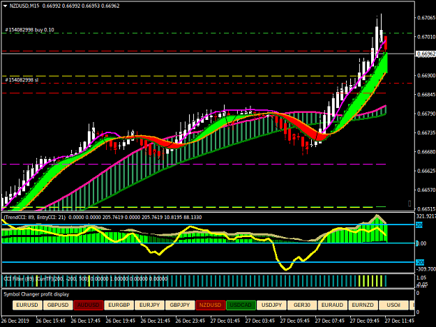This screenshot has width=436, height=327.
Task: Click the 27 Dec 11:45 time axis label
Action: click(x=400, y=321)
